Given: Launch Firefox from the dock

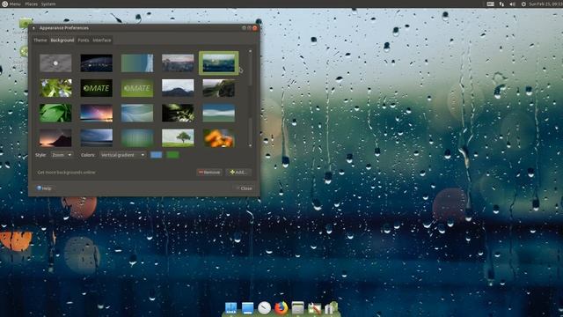Looking at the screenshot, I should 281,307.
